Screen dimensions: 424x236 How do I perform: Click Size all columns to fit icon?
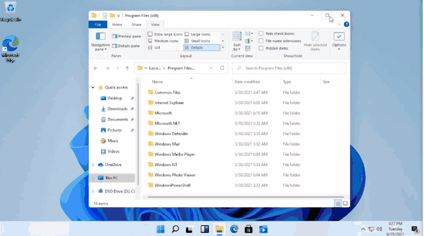click(x=248, y=48)
